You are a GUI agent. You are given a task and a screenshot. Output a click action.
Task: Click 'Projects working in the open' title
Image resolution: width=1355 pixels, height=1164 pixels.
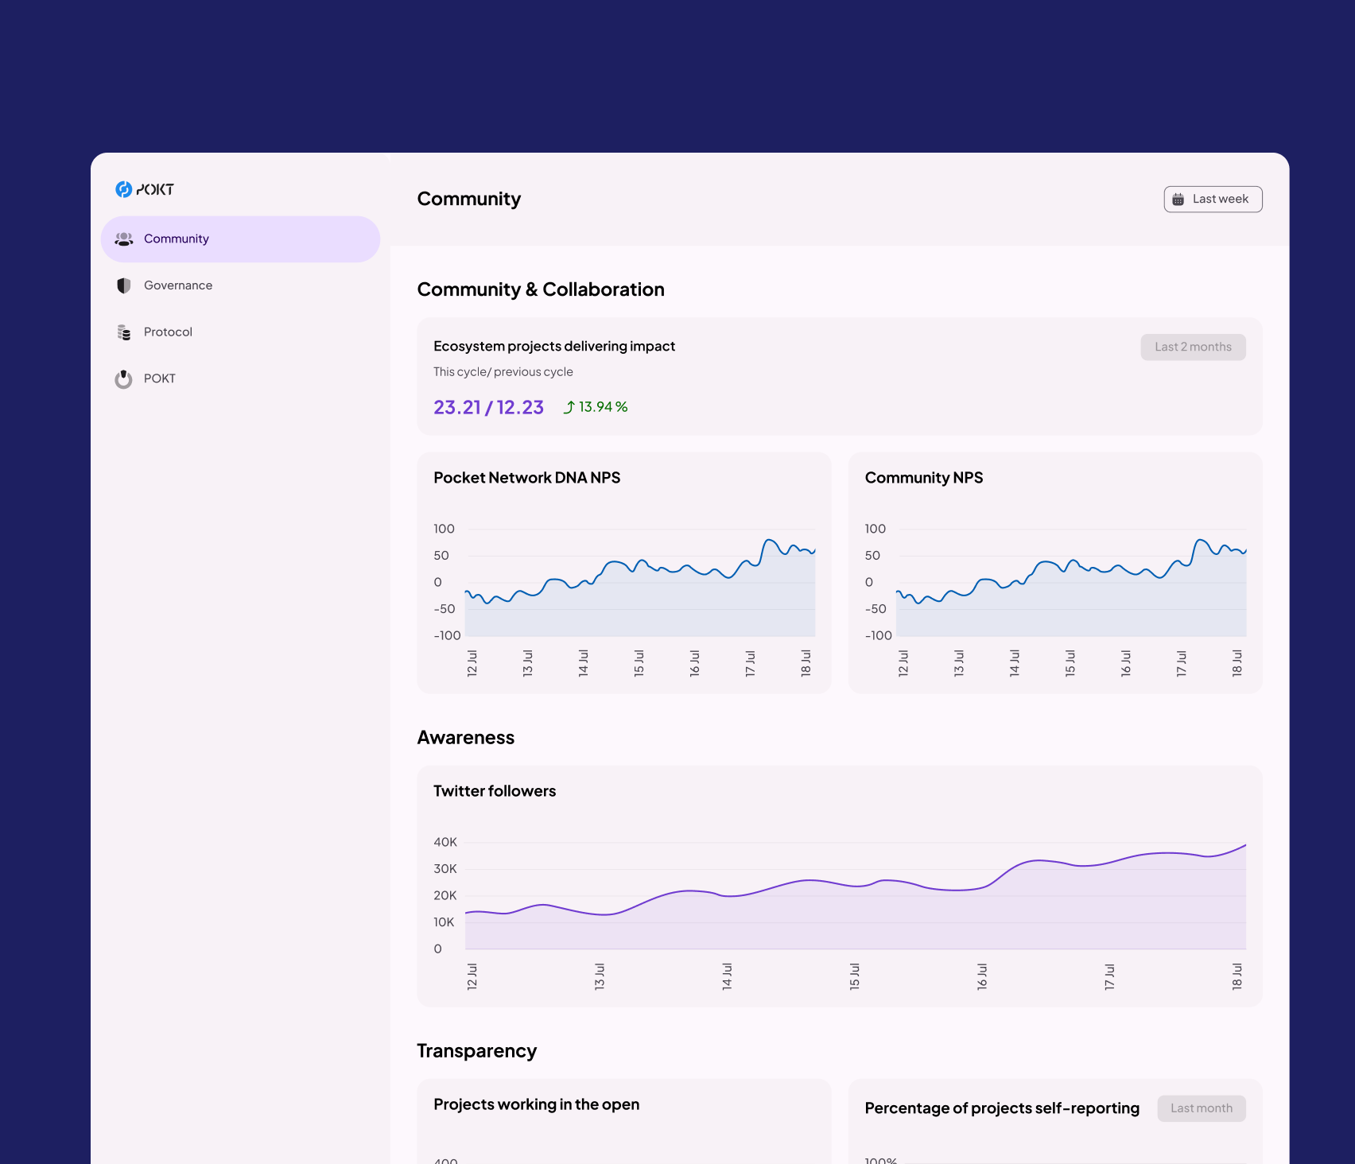[537, 1104]
